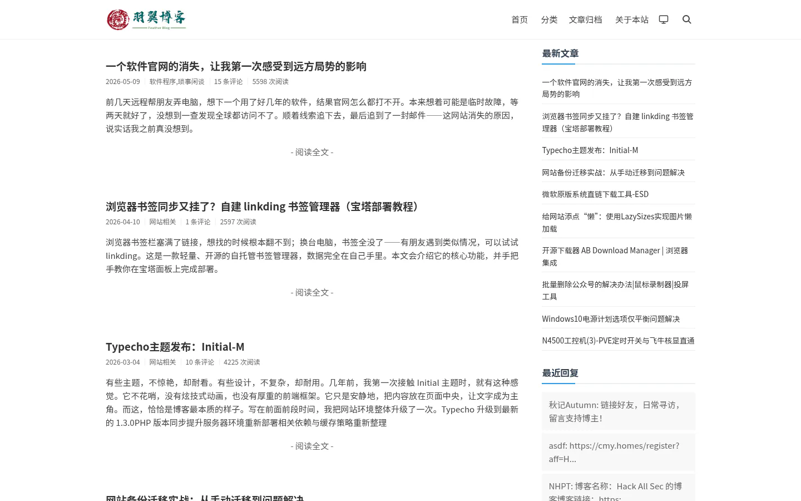Open sidebar link Windows10电源计划选项仅平衡问题解决
801x501 pixels.
[611, 319]
